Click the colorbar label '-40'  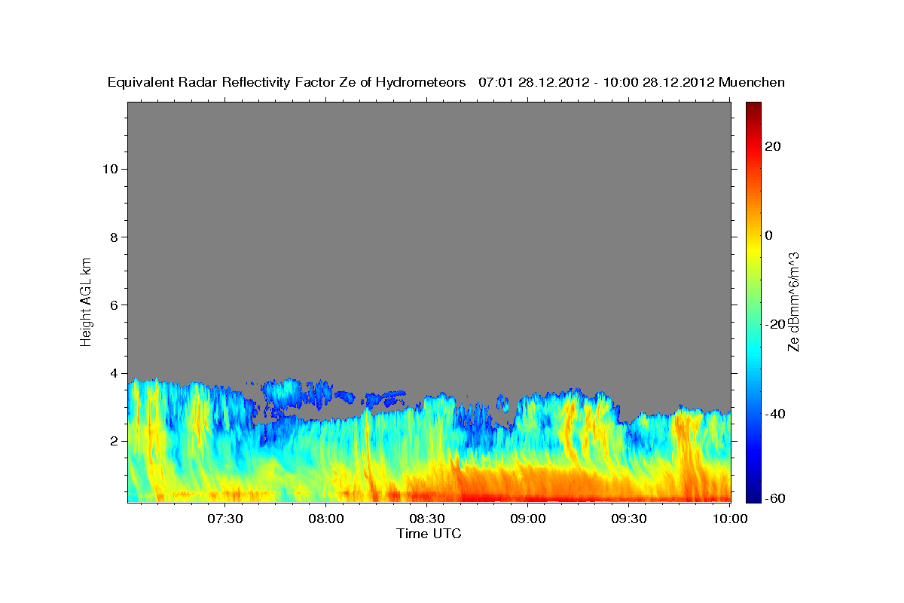[x=774, y=413]
